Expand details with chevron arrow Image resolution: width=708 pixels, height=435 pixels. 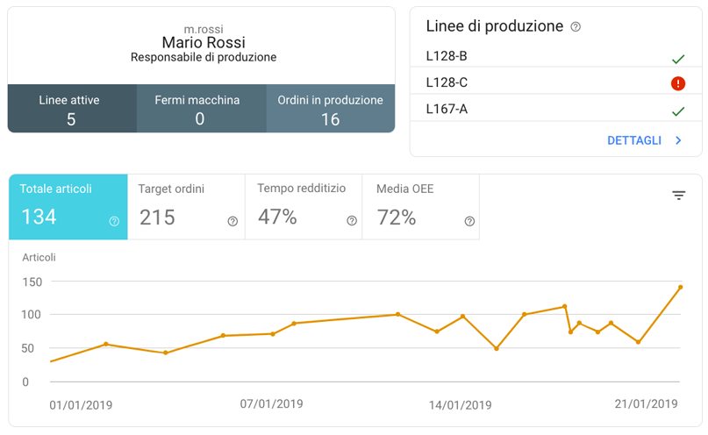coord(678,140)
